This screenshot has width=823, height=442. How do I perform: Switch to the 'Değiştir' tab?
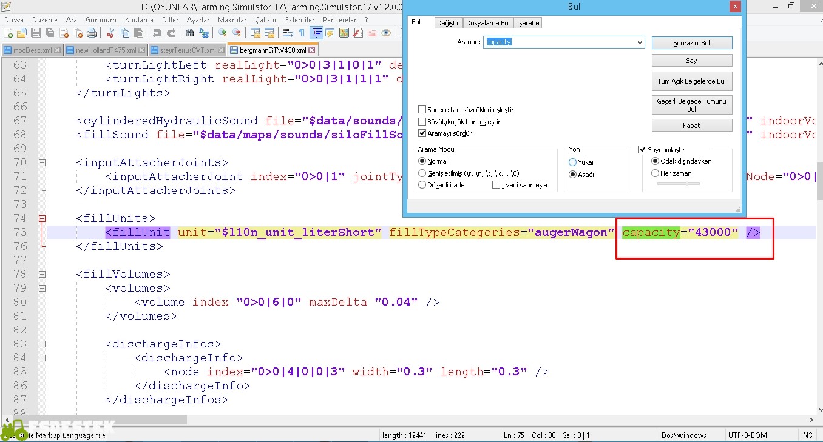(449, 23)
